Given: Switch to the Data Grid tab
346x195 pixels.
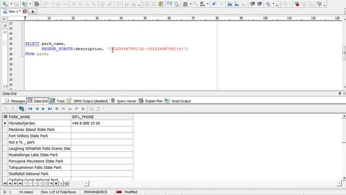Looking at the screenshot, I should (x=38, y=101).
